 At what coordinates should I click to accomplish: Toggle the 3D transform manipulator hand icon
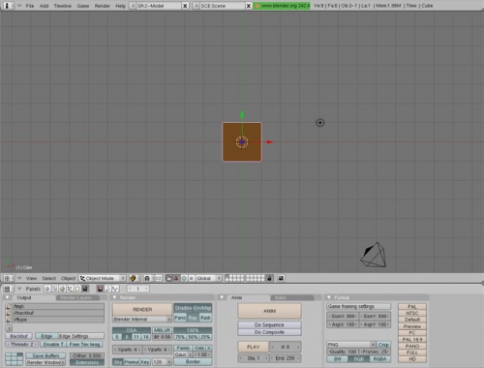coord(168,278)
